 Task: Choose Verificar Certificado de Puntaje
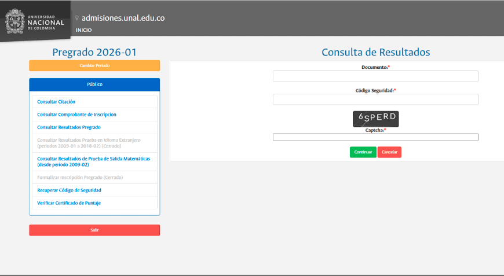click(69, 203)
